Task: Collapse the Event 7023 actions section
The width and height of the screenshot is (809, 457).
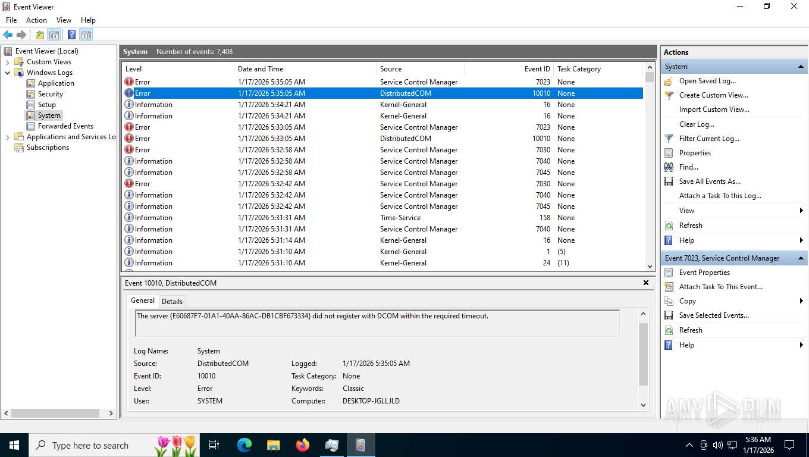Action: (801, 258)
